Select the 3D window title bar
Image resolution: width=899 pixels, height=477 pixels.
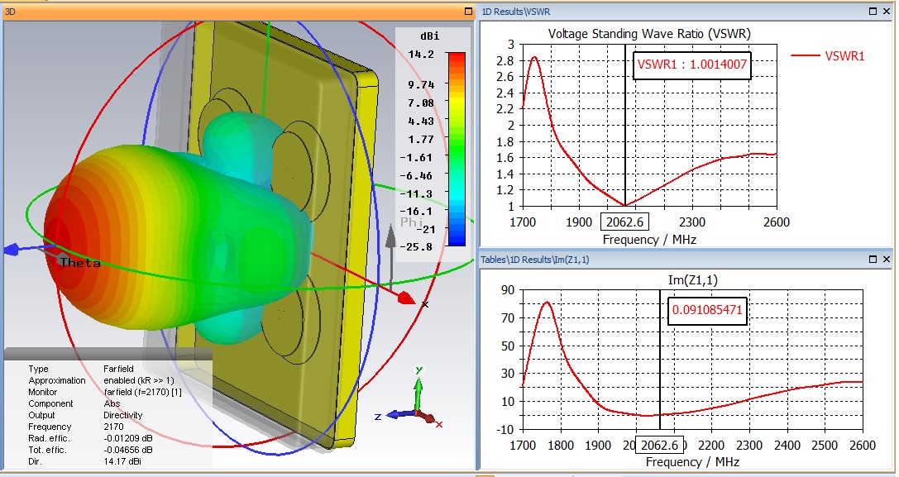point(238,11)
